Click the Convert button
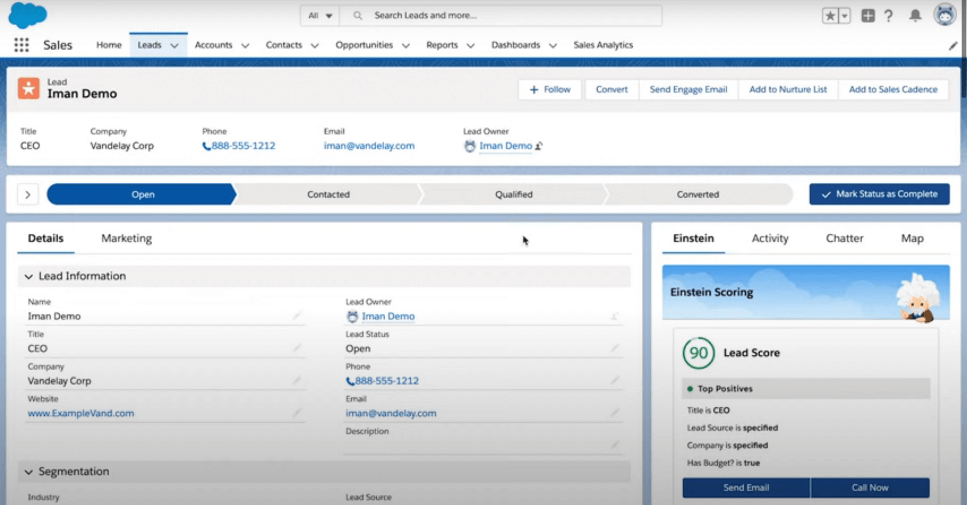 tap(611, 90)
